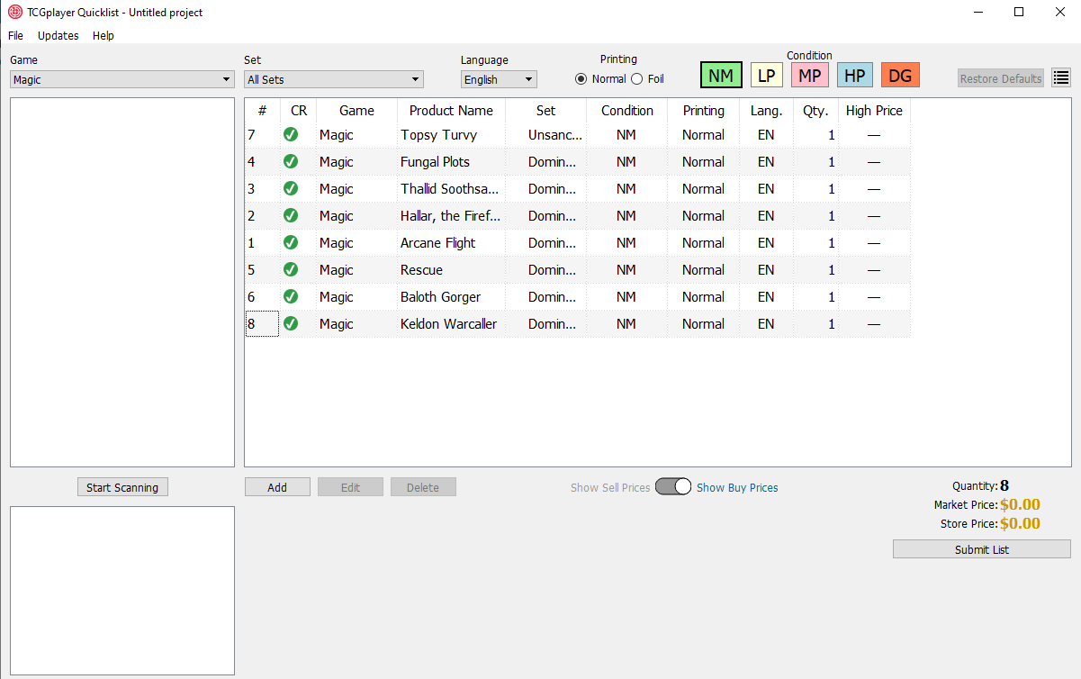Choose the LP condition button
Viewport: 1081px width, 679px height.
point(766,76)
